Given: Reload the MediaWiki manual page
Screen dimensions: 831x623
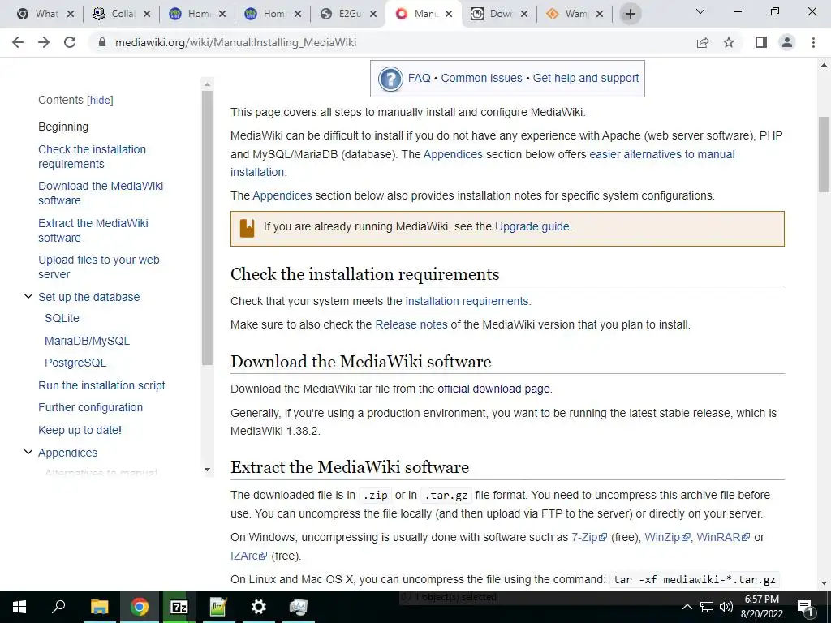Looking at the screenshot, I should (70, 42).
